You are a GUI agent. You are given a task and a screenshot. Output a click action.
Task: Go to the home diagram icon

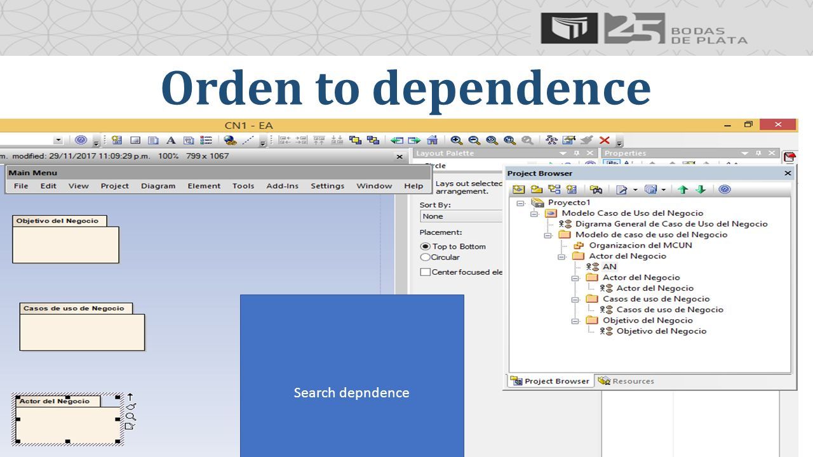tap(432, 140)
